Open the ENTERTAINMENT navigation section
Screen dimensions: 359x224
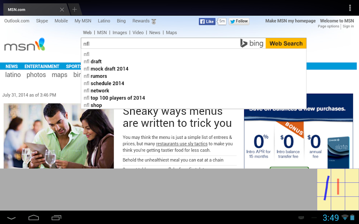pyautogui.click(x=42, y=66)
